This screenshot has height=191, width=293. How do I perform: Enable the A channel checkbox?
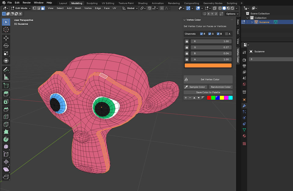click(x=226, y=33)
